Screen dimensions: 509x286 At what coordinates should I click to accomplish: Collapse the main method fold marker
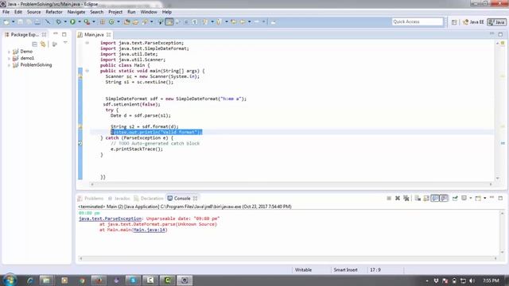[x=87, y=71]
